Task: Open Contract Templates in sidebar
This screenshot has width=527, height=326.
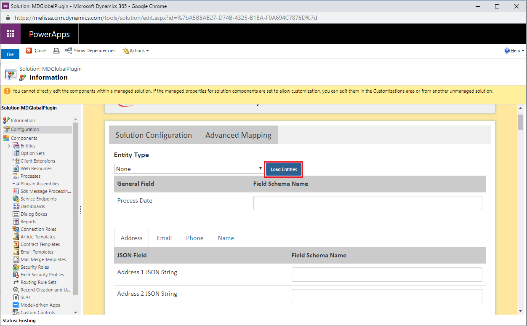Action: coord(40,244)
